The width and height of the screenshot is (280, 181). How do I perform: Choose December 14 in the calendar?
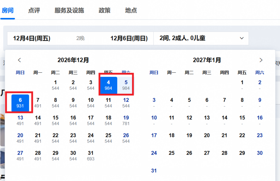[x=38, y=120]
